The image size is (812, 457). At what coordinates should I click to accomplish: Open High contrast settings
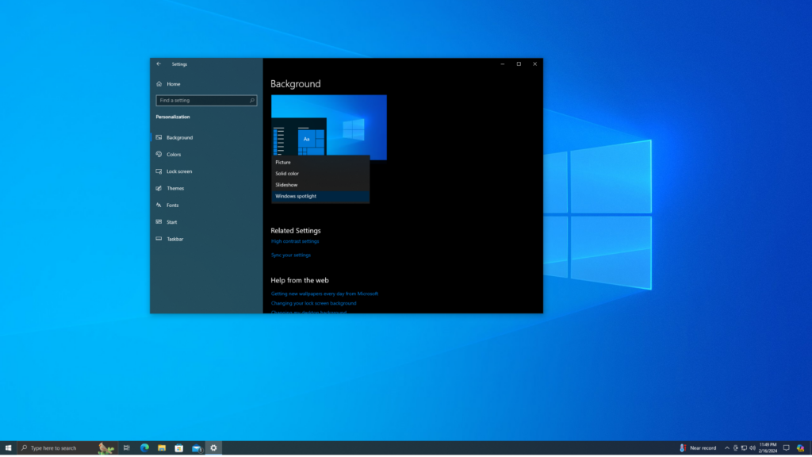click(297, 241)
